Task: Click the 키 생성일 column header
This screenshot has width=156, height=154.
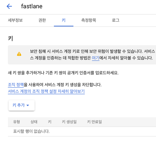Action: coord(69,122)
